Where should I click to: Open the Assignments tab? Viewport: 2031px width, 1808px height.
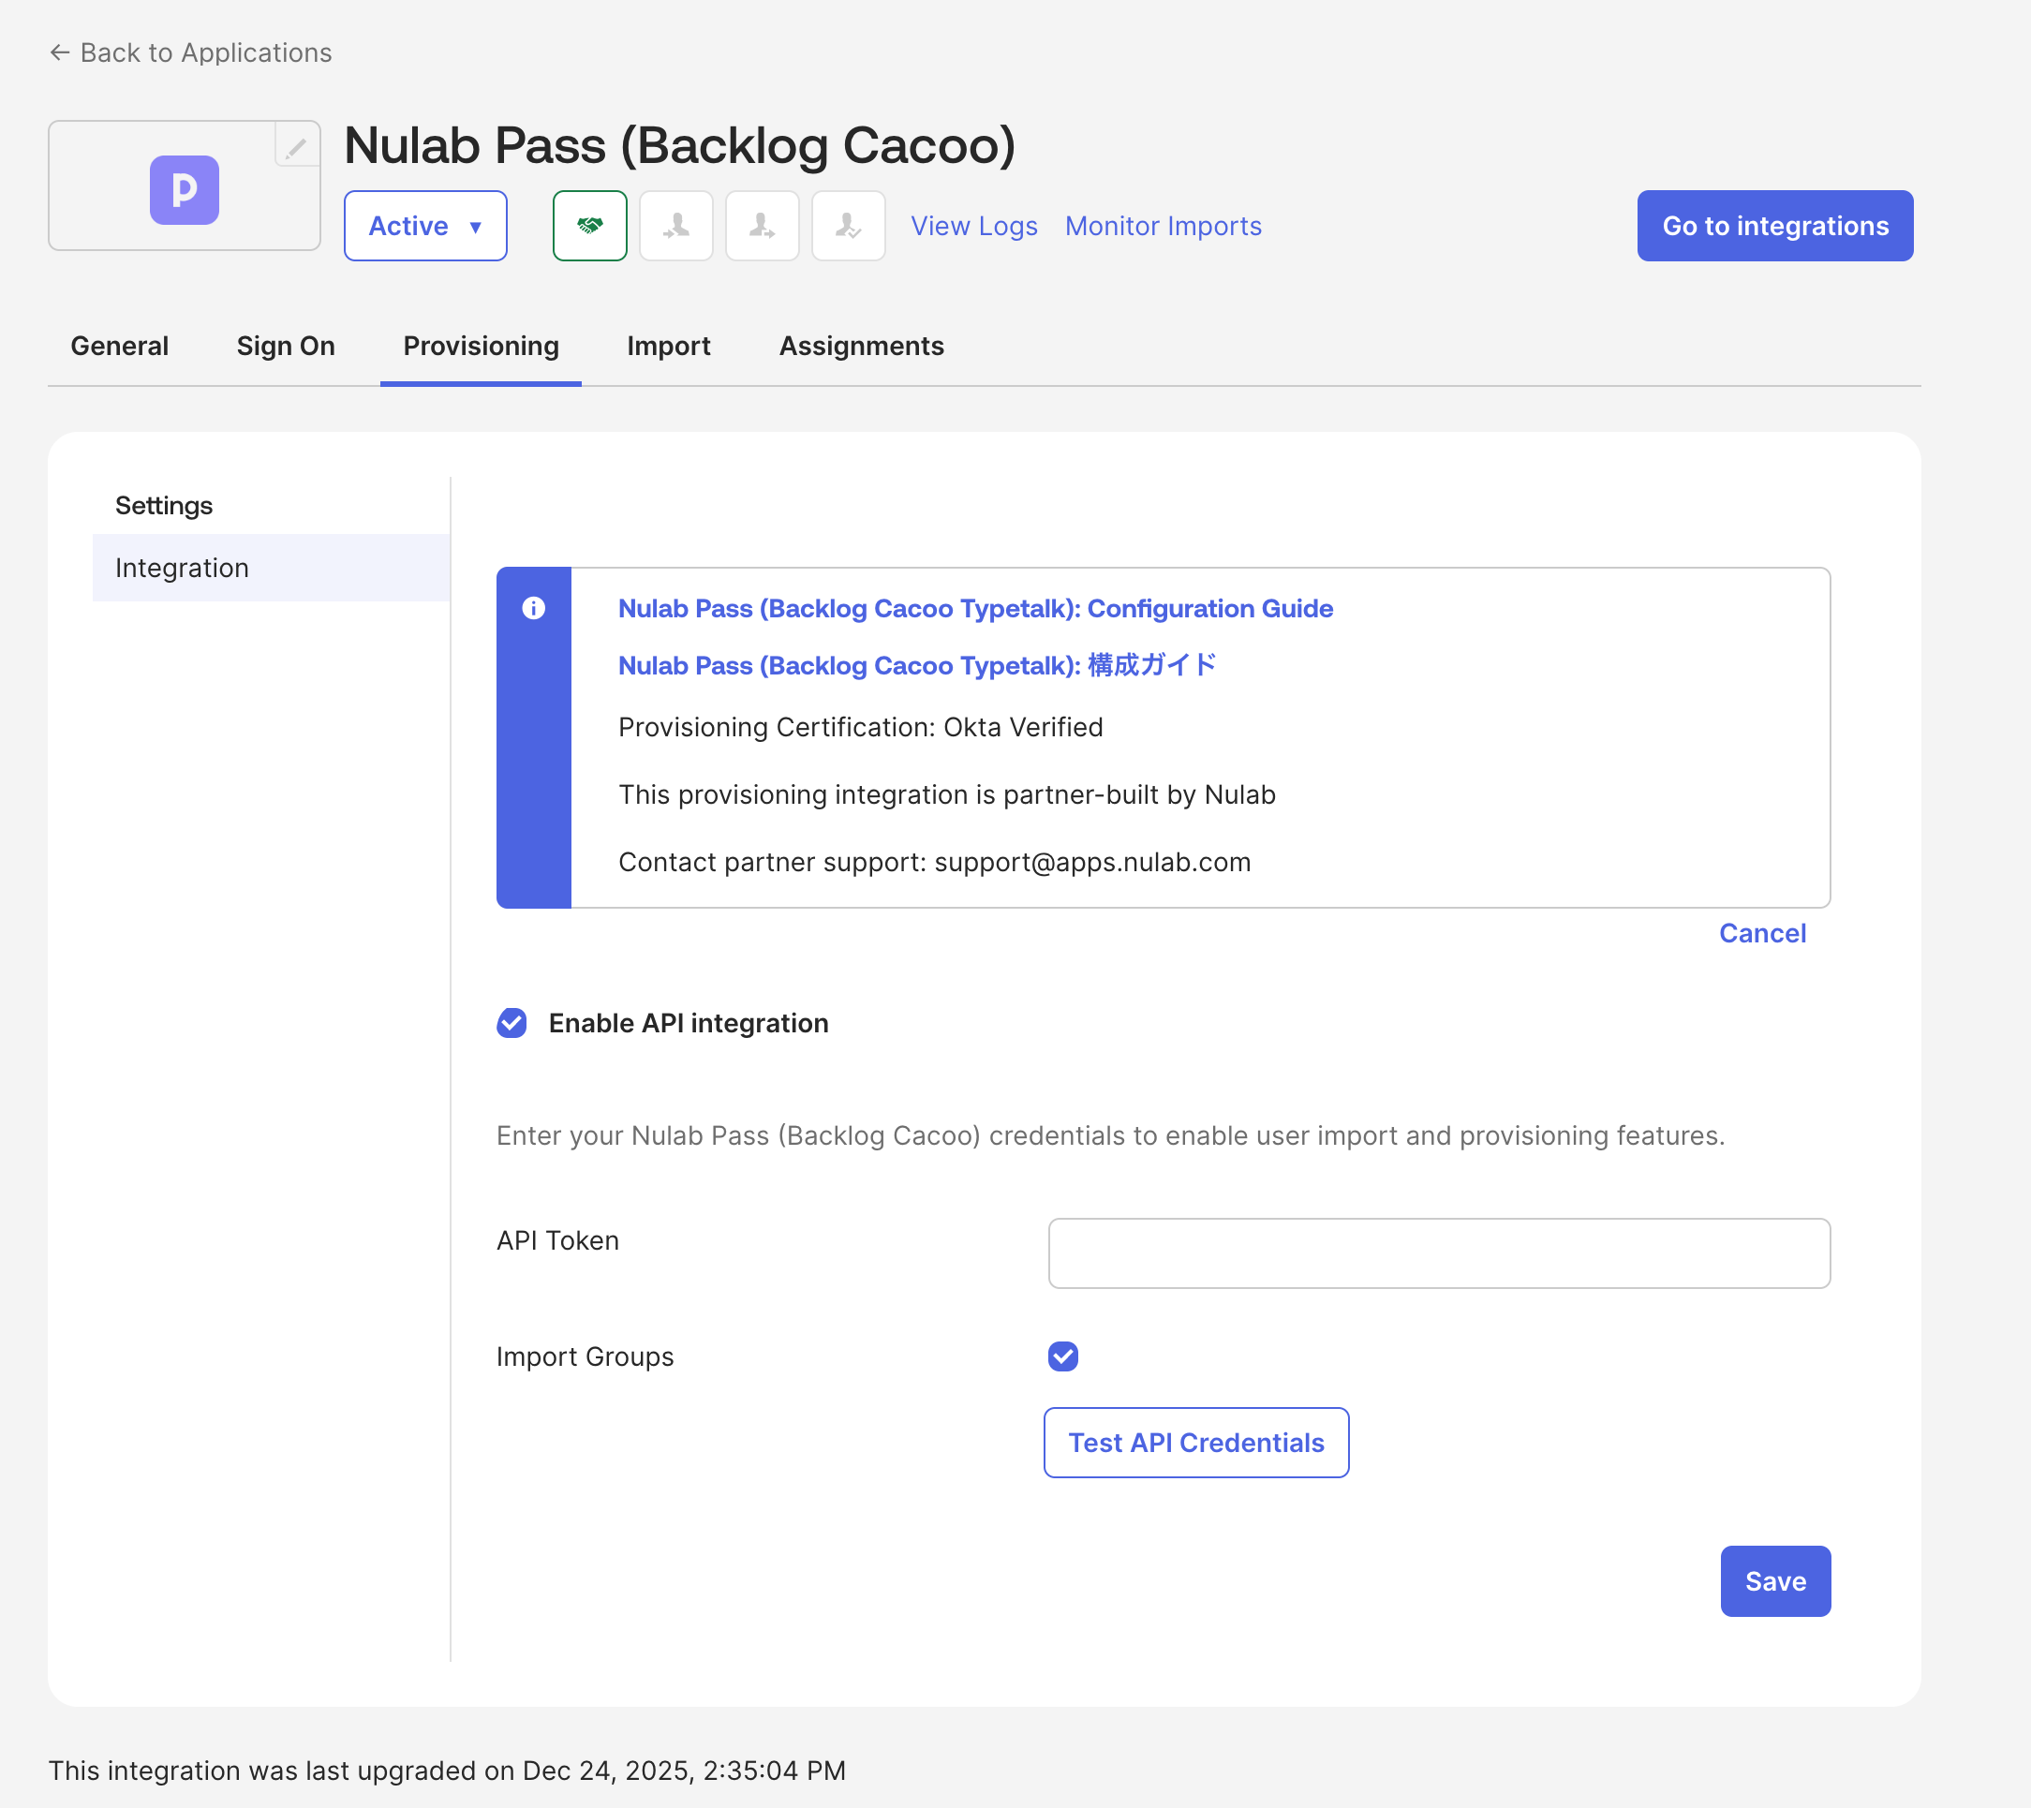862,346
